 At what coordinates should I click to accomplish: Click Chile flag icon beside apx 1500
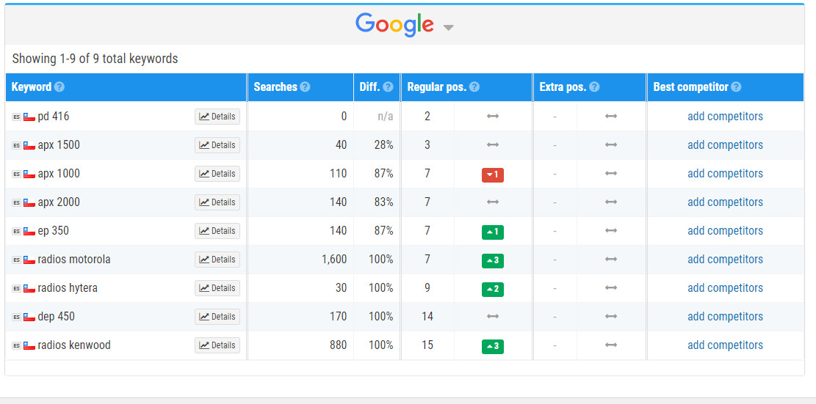[29, 145]
